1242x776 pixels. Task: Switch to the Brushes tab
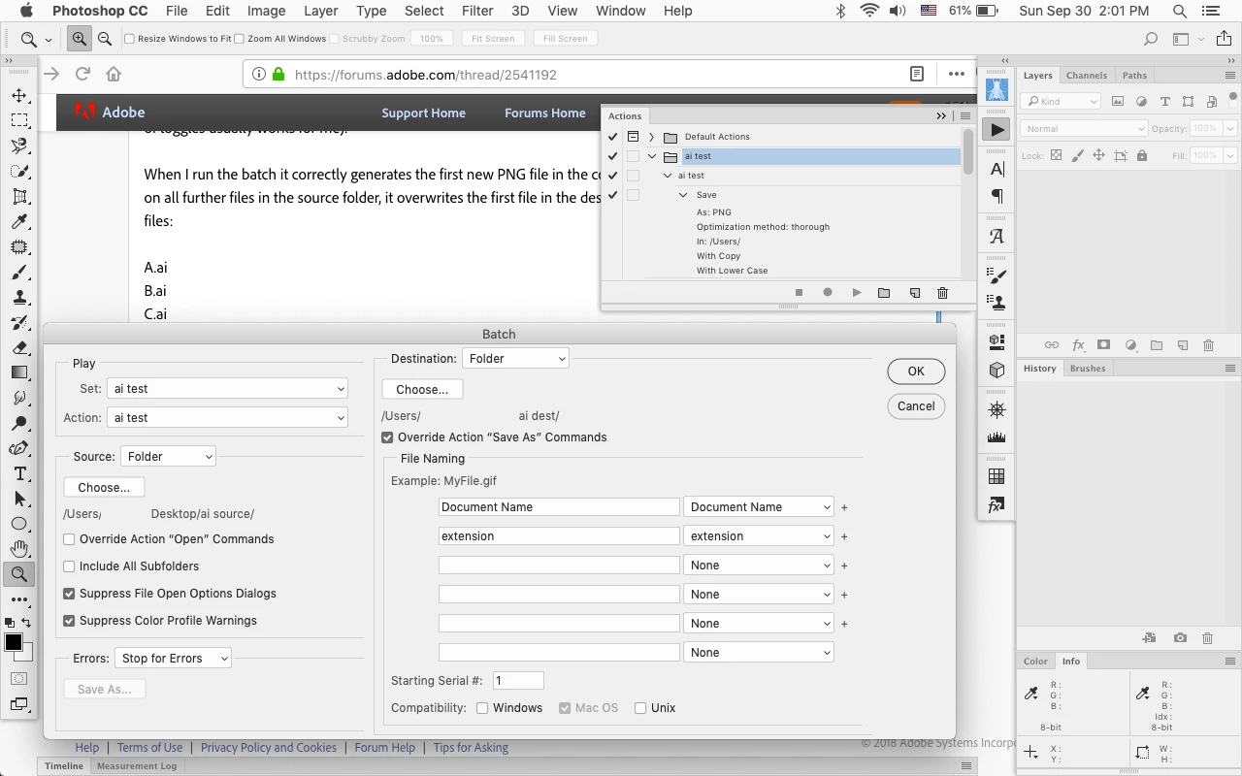pos(1088,369)
